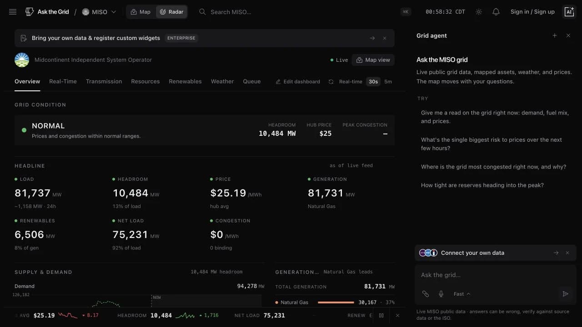Click Connect your own data avatars icon
This screenshot has width=582, height=327.
click(x=428, y=253)
